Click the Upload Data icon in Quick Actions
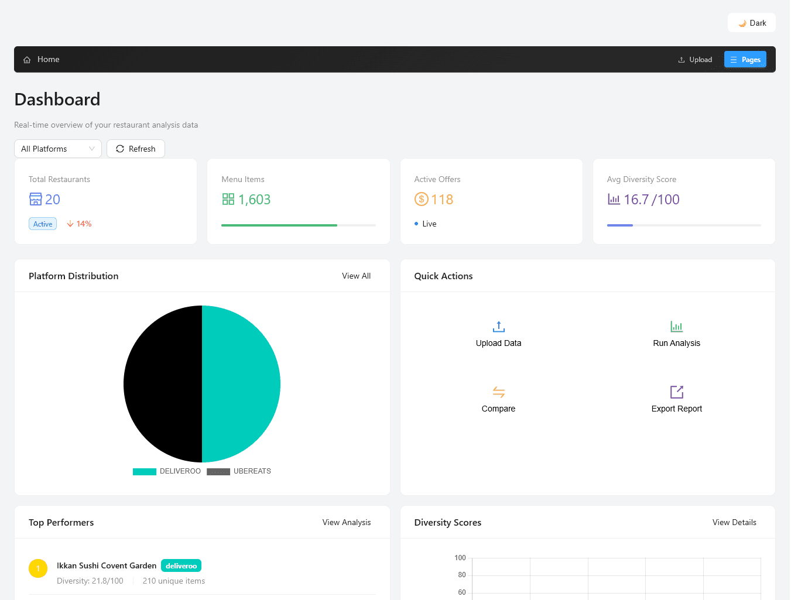The image size is (791, 600). (498, 327)
